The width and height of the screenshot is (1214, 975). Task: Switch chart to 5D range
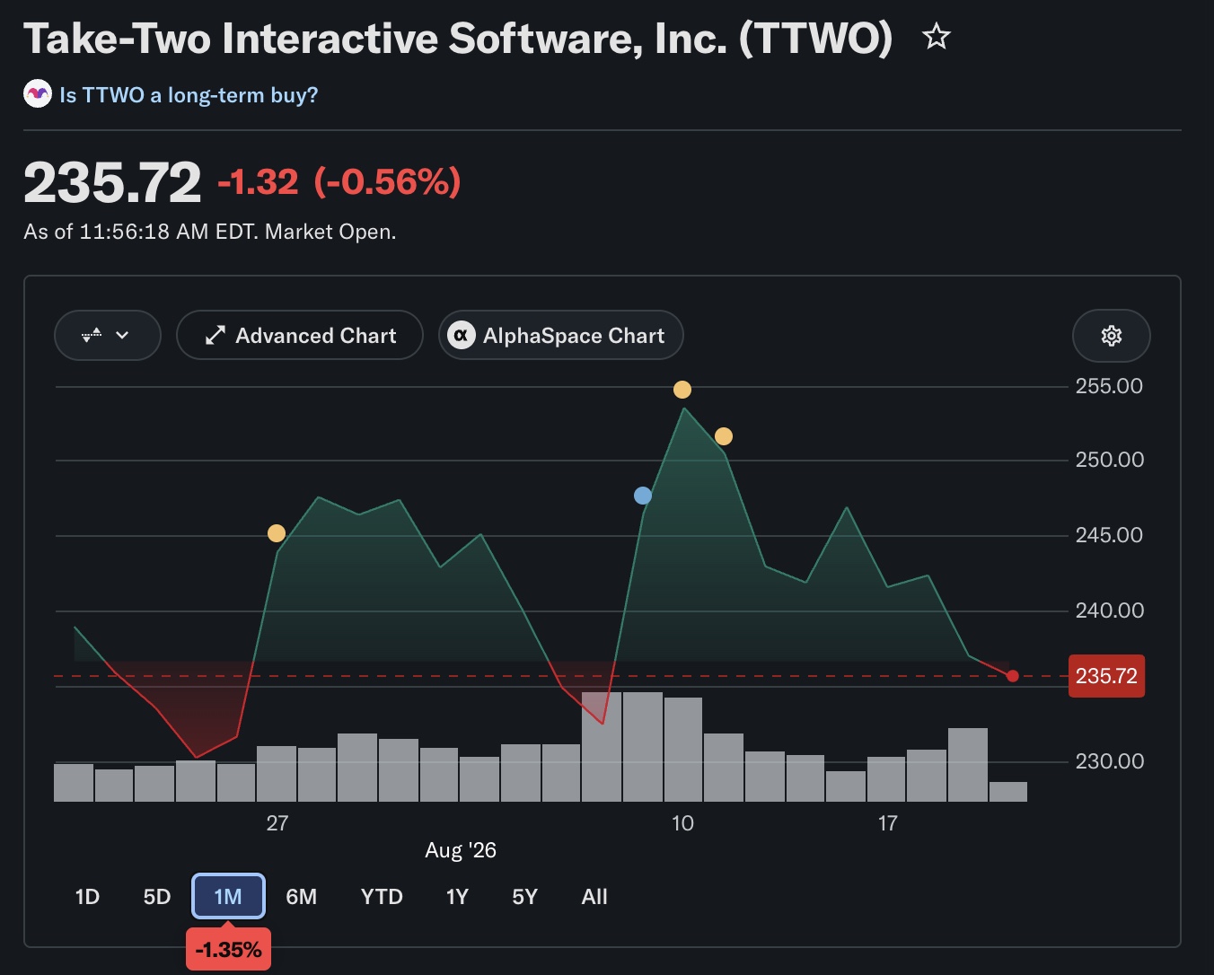point(157,897)
